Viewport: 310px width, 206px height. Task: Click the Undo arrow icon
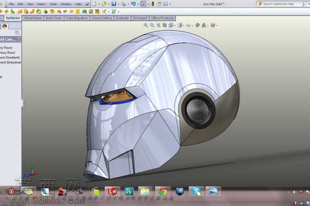133,4
